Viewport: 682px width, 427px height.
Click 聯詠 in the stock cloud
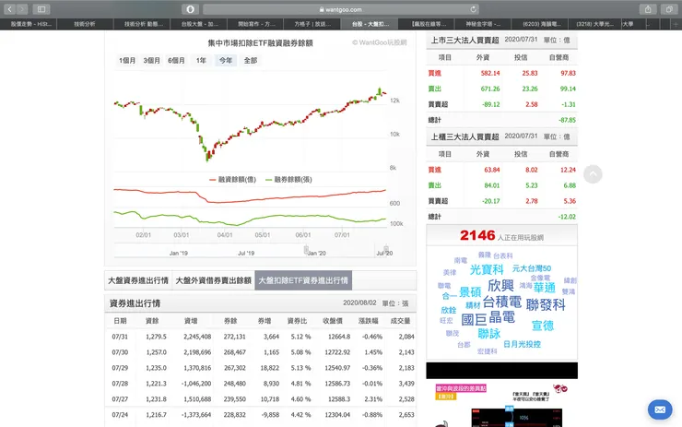489,334
